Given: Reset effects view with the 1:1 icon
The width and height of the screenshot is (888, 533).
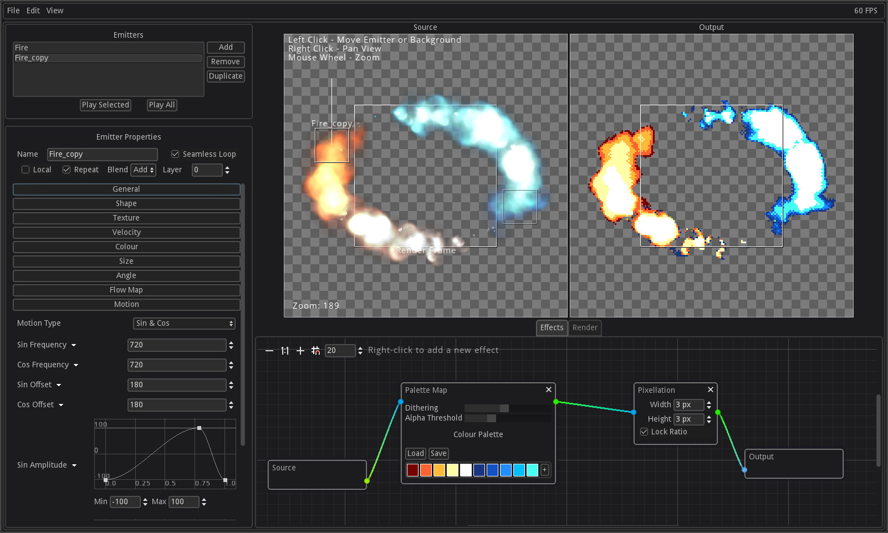Looking at the screenshot, I should coord(284,350).
